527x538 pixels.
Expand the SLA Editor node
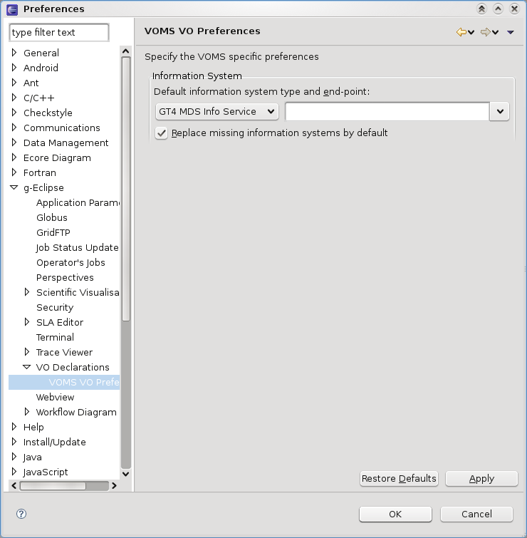click(27, 322)
